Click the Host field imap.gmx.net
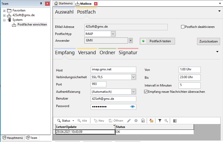This screenshot has height=142, width=223. tap(113, 70)
